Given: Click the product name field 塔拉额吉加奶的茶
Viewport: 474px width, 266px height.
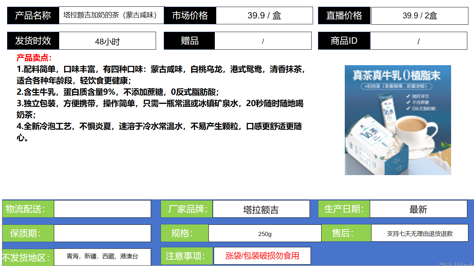Looking at the screenshot, I should (x=111, y=16).
